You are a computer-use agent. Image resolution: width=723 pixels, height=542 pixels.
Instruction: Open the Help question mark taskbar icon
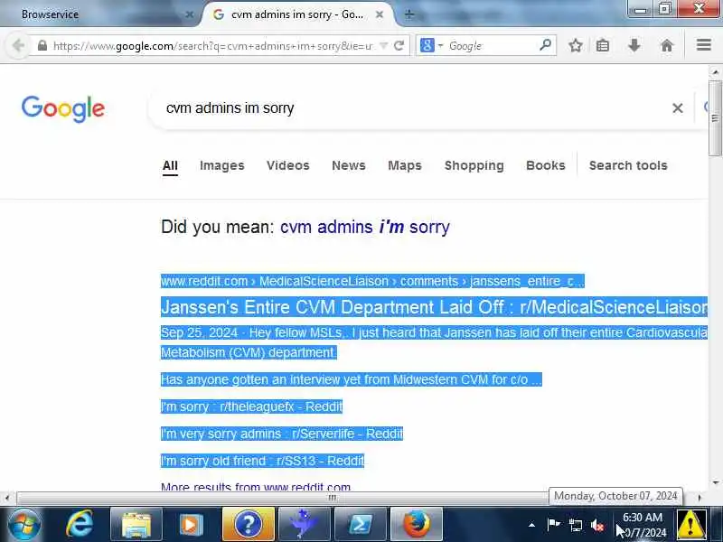point(248,525)
